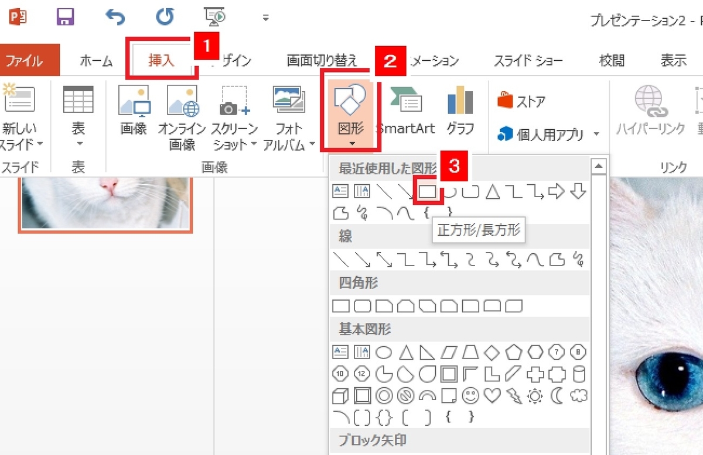The width and height of the screenshot is (703, 455).
Task: Expand the 新しいスライド dropdown arrow
Action: click(x=39, y=144)
